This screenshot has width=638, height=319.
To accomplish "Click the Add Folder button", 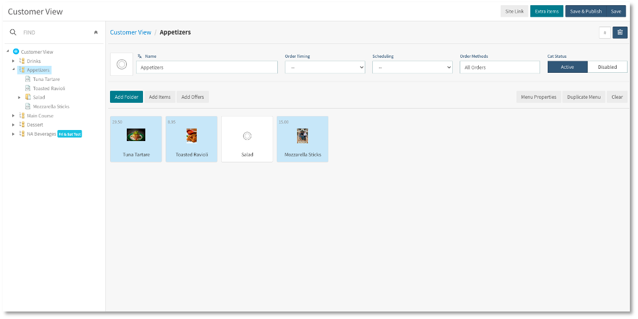I will click(x=126, y=97).
